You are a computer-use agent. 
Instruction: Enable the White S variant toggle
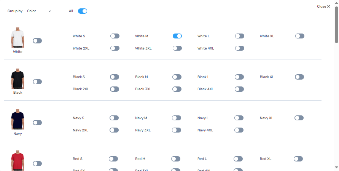(115, 36)
